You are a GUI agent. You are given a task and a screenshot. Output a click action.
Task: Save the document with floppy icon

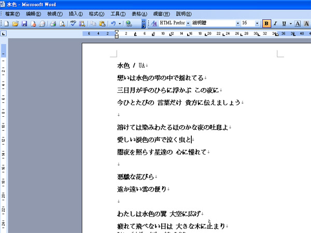point(24,24)
